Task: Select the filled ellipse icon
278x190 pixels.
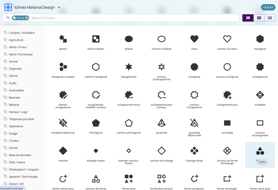Action: (129, 39)
